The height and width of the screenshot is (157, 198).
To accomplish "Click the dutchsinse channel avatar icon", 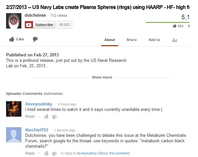I will click(x=14, y=22).
